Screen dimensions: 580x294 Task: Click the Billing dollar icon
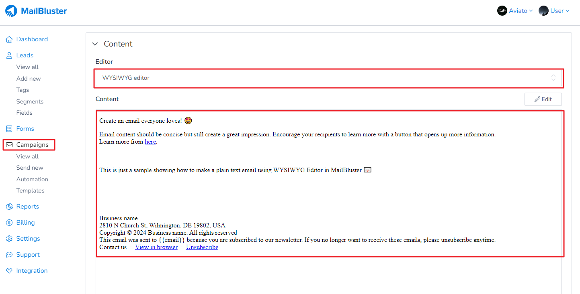(x=9, y=223)
